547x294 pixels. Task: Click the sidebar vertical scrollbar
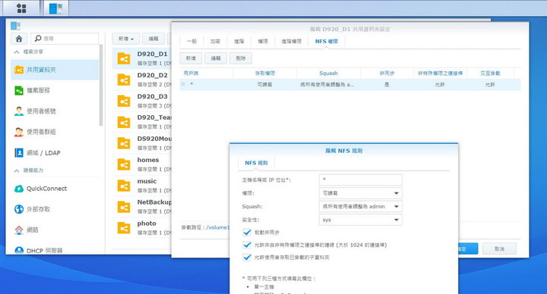click(101, 85)
